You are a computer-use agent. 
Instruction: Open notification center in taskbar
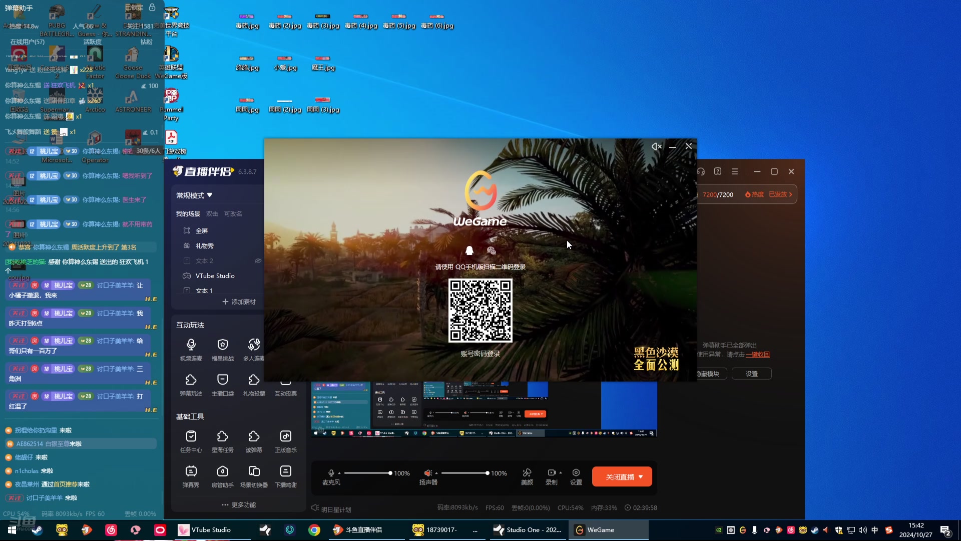point(945,530)
